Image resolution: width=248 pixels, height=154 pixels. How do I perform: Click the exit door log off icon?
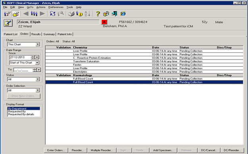[x=114, y=14]
